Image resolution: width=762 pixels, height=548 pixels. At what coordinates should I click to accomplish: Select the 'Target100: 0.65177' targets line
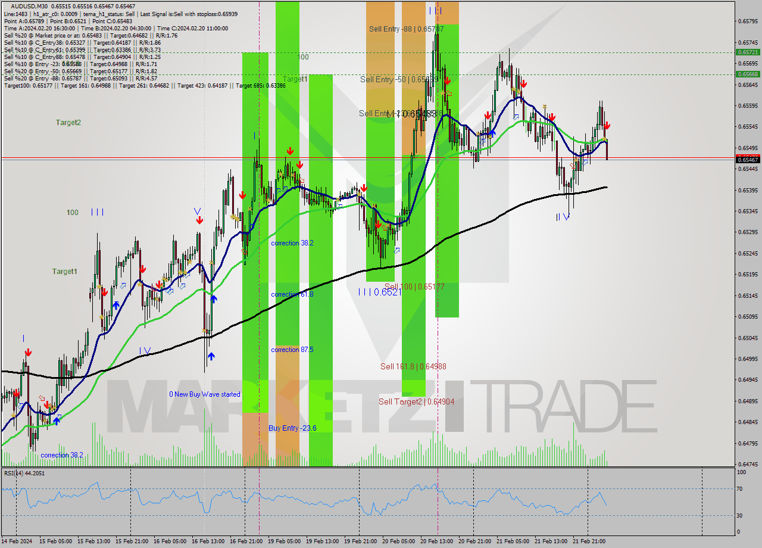(x=145, y=86)
